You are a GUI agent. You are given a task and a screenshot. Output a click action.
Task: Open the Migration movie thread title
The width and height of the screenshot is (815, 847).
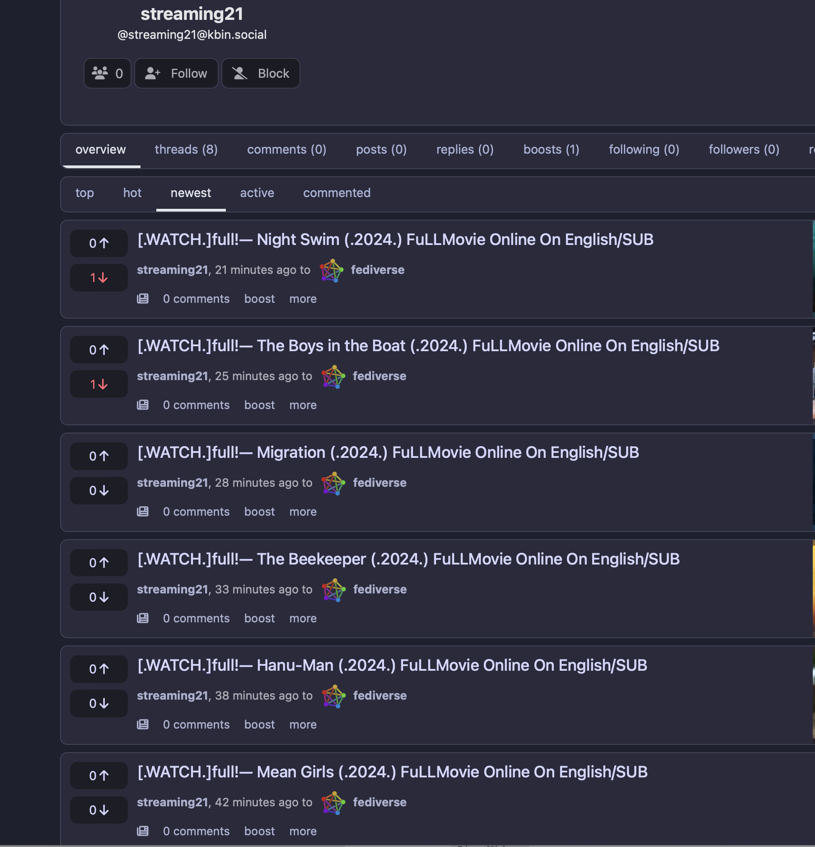(388, 452)
